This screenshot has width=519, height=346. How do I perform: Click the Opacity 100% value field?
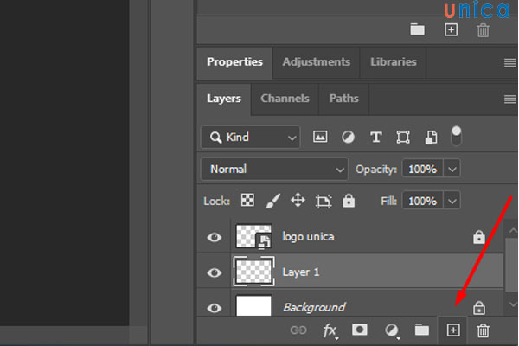(x=422, y=170)
